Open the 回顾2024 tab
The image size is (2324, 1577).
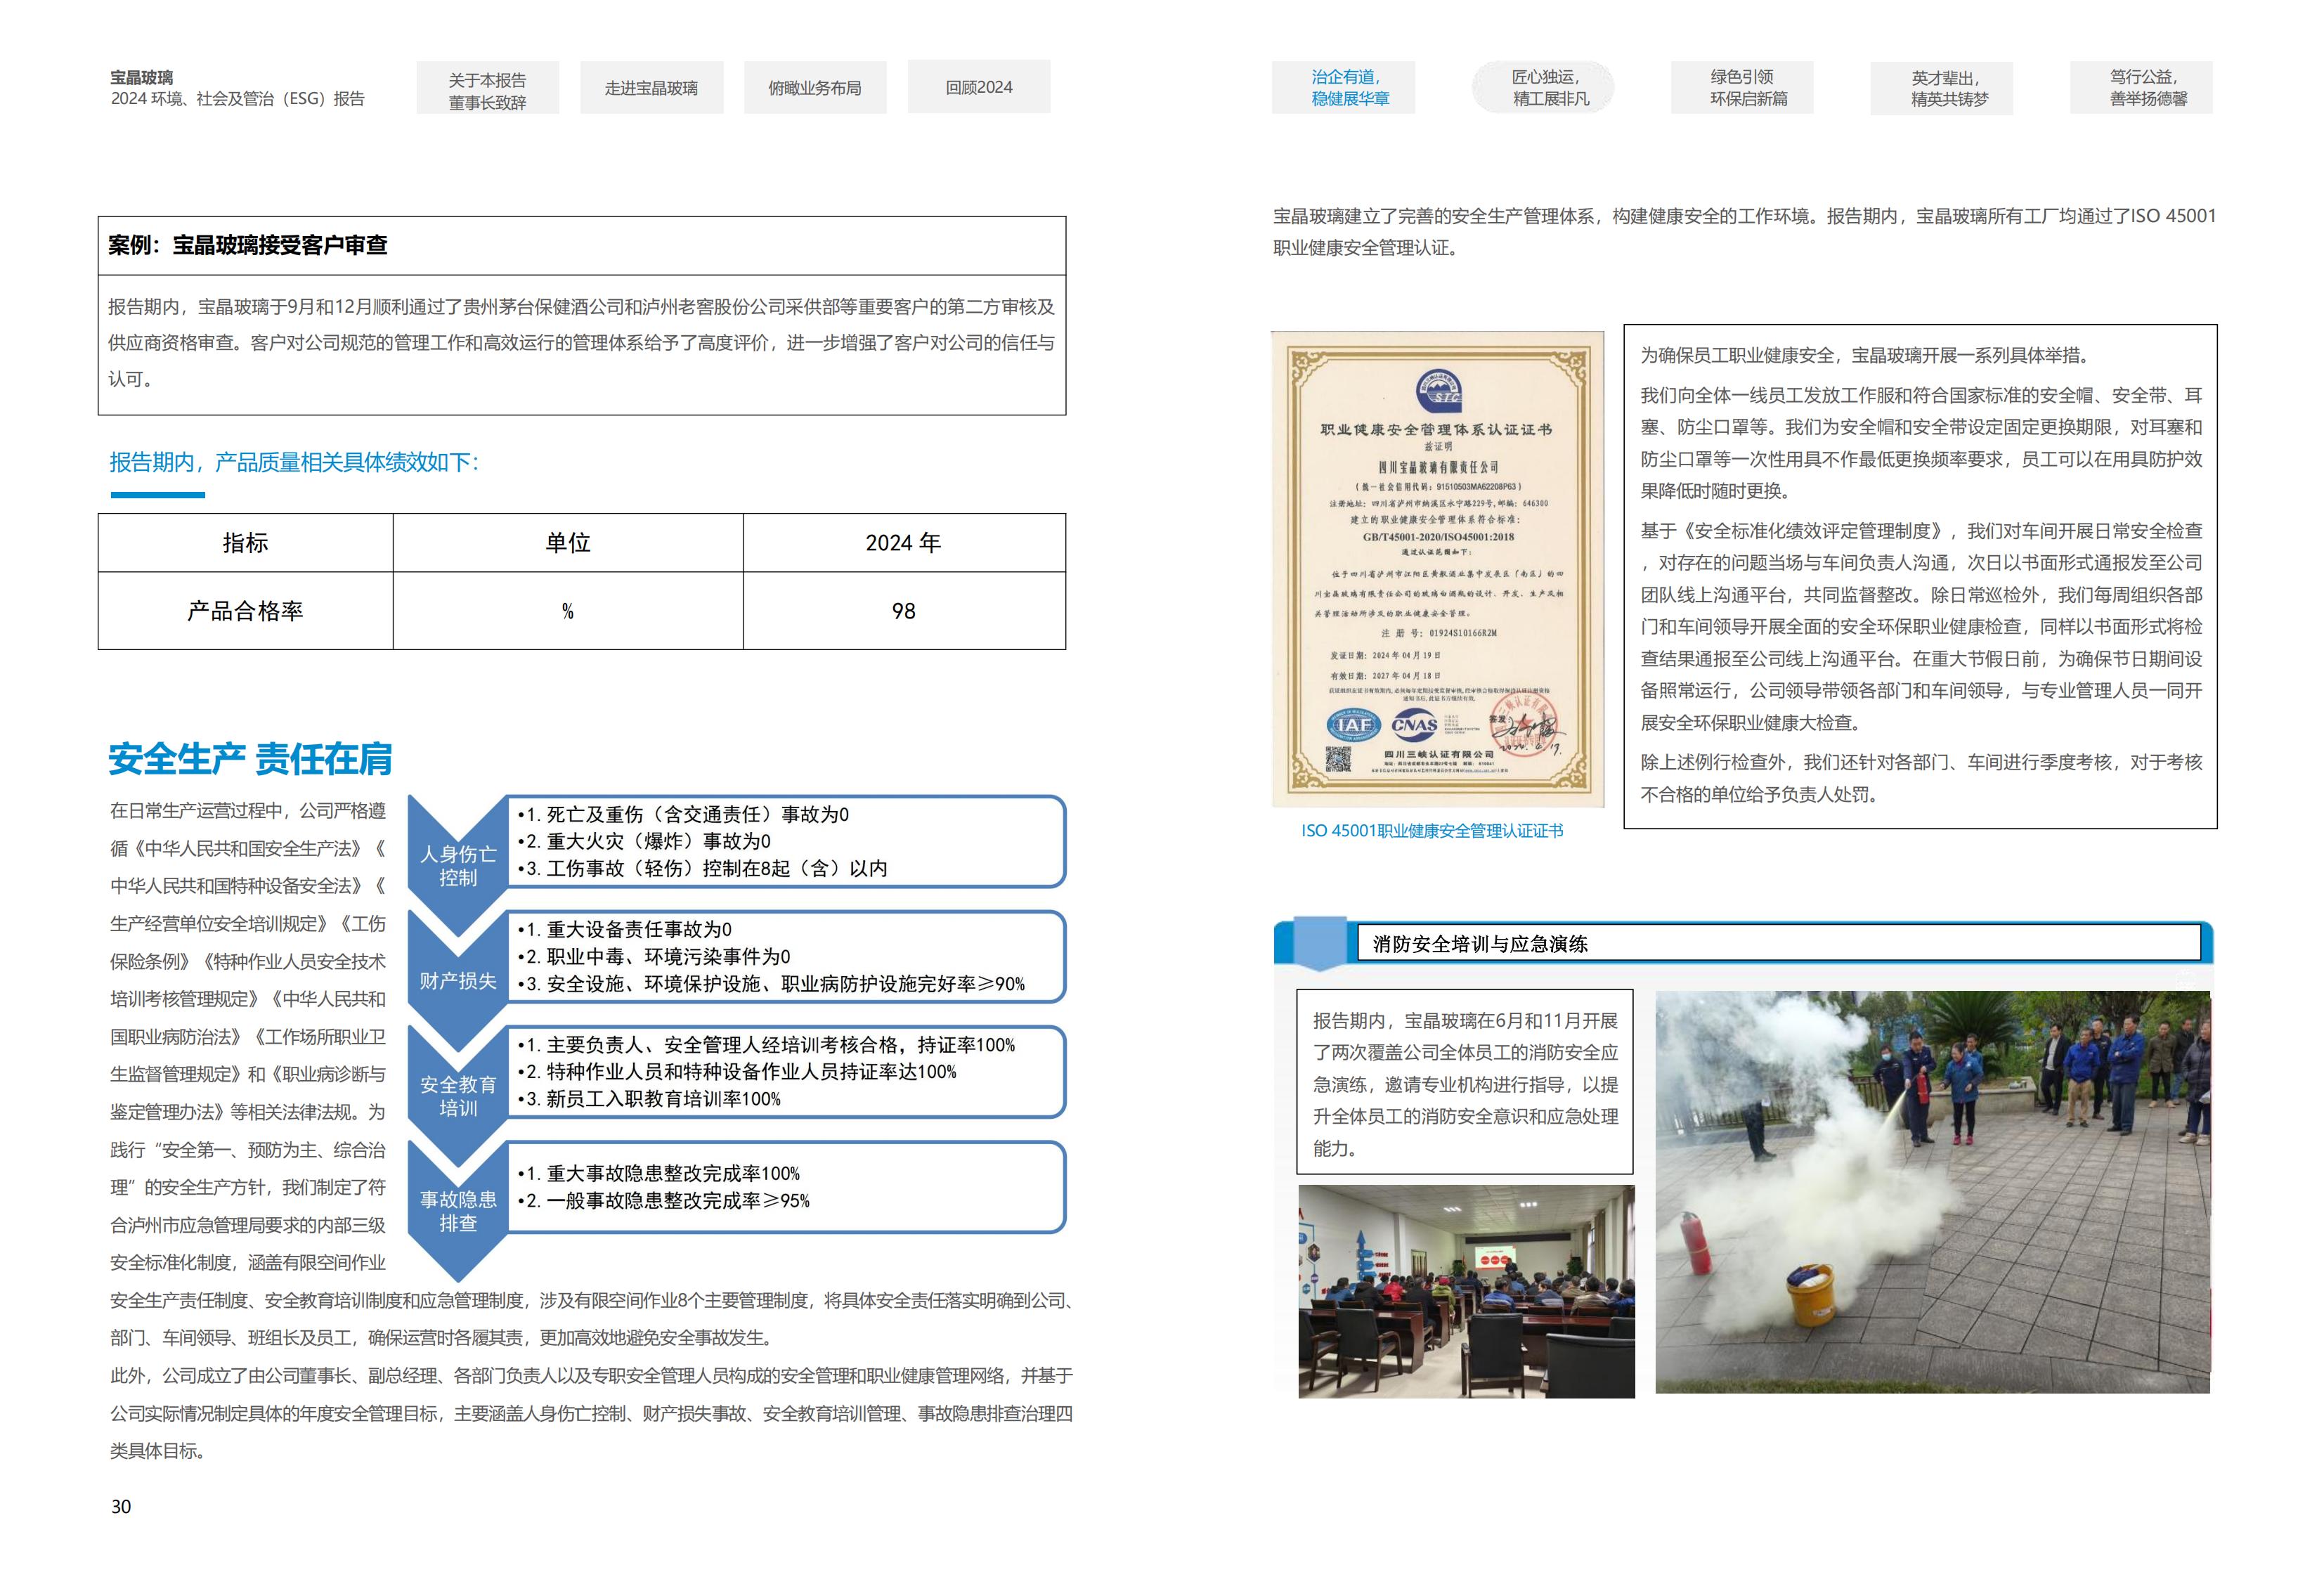(x=978, y=88)
